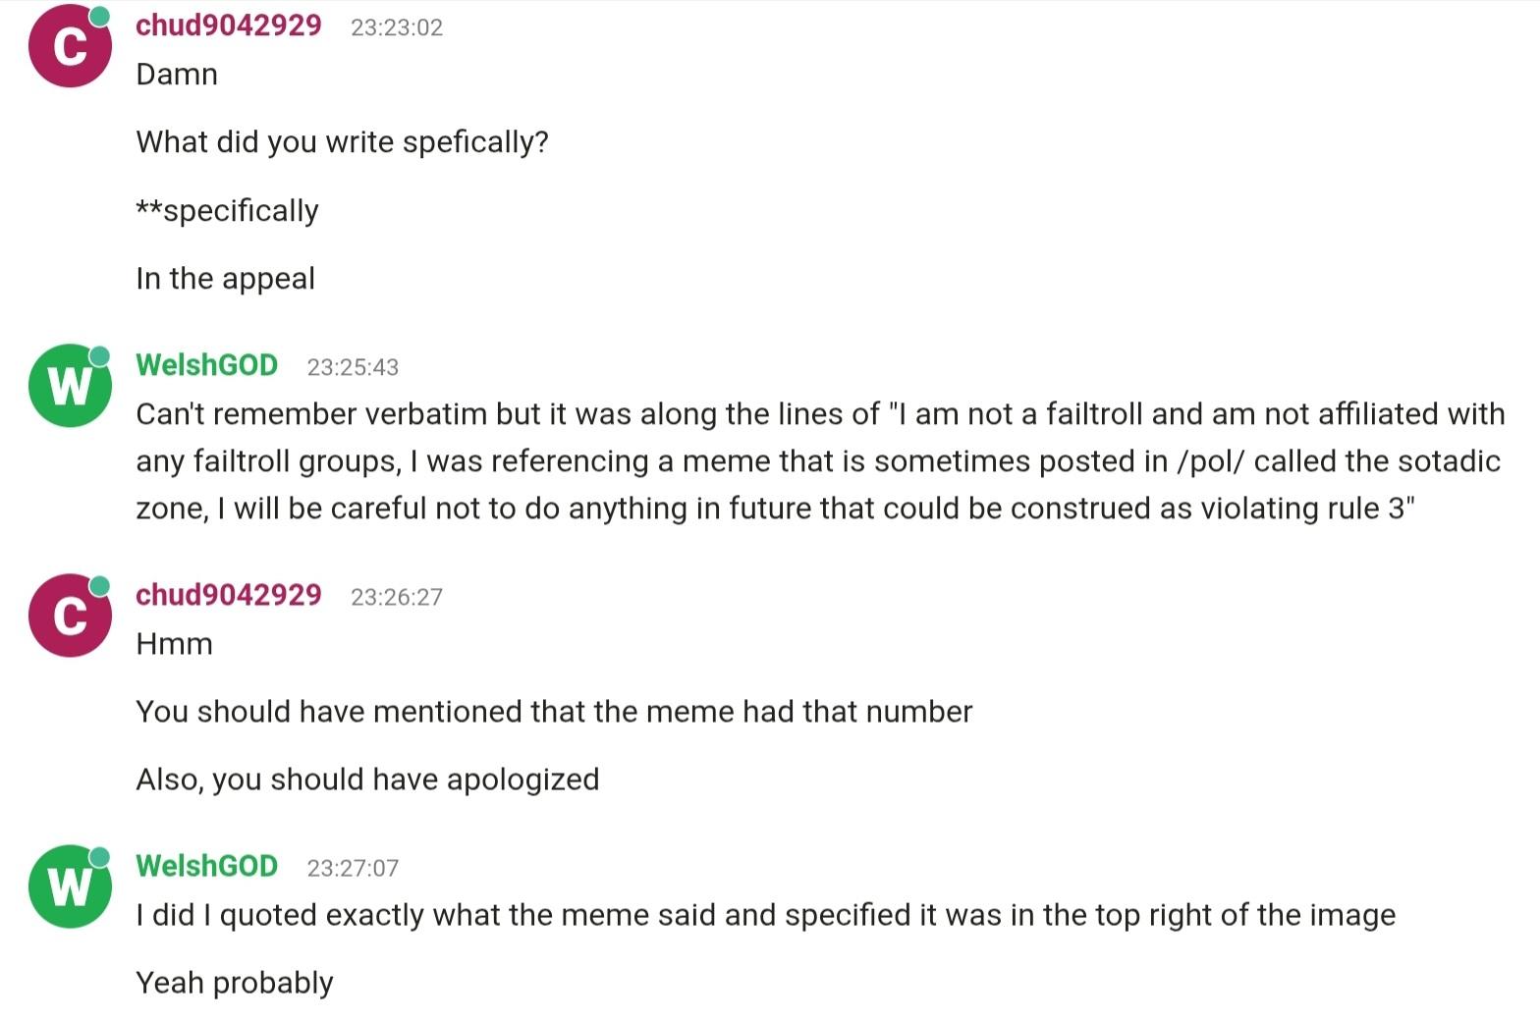
Task: Click the online status dot on the 23:25:43 avatar
Action: pos(100,355)
